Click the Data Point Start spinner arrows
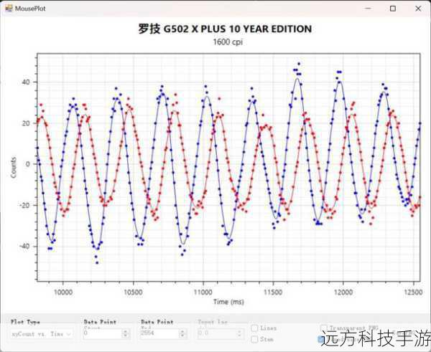 126,333
